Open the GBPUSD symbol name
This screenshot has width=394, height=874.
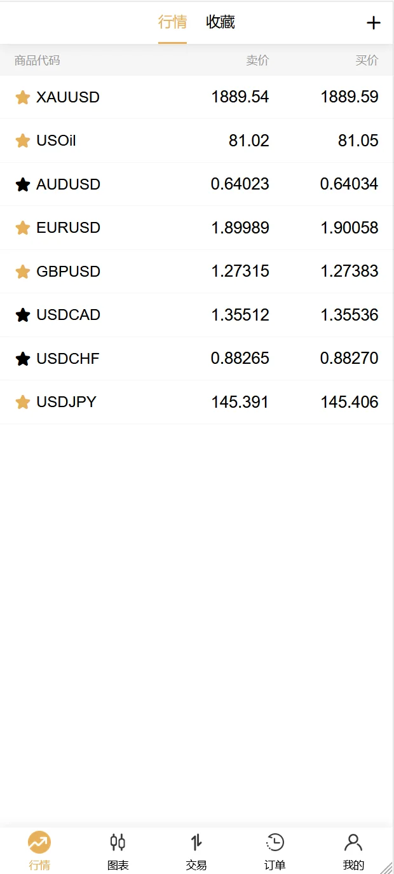coord(69,272)
